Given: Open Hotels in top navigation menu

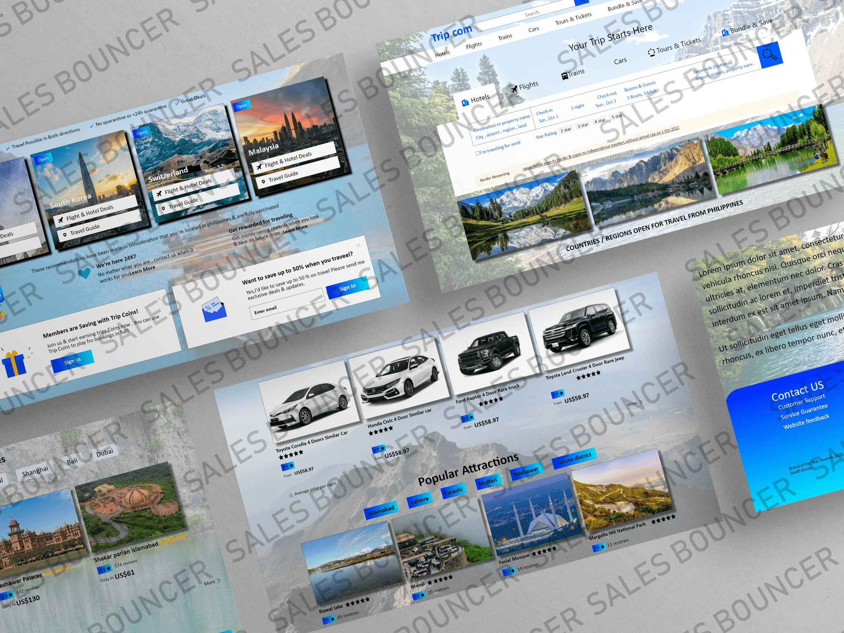Looking at the screenshot, I should [442, 54].
